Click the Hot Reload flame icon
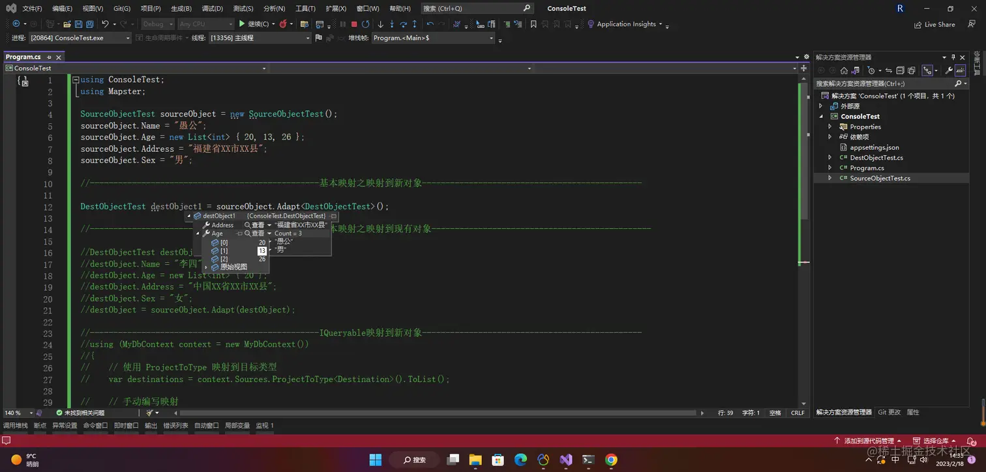Image resolution: width=986 pixels, height=472 pixels. click(283, 24)
